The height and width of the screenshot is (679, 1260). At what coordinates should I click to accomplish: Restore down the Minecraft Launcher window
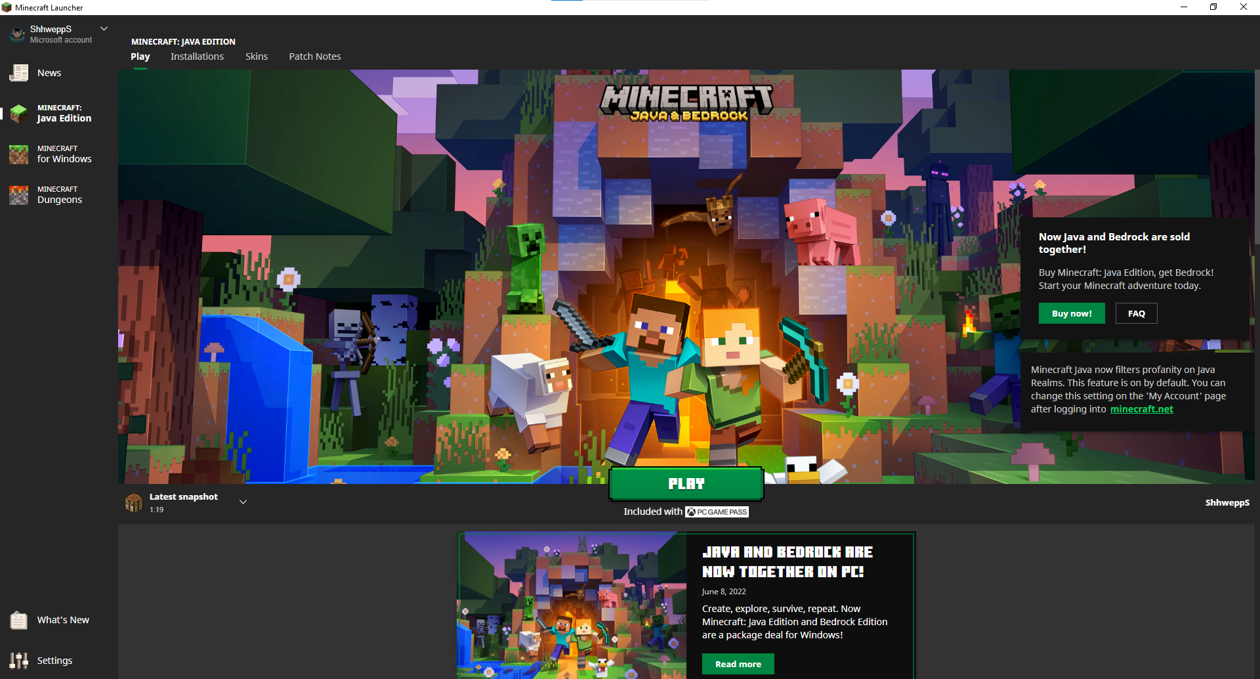pyautogui.click(x=1213, y=7)
